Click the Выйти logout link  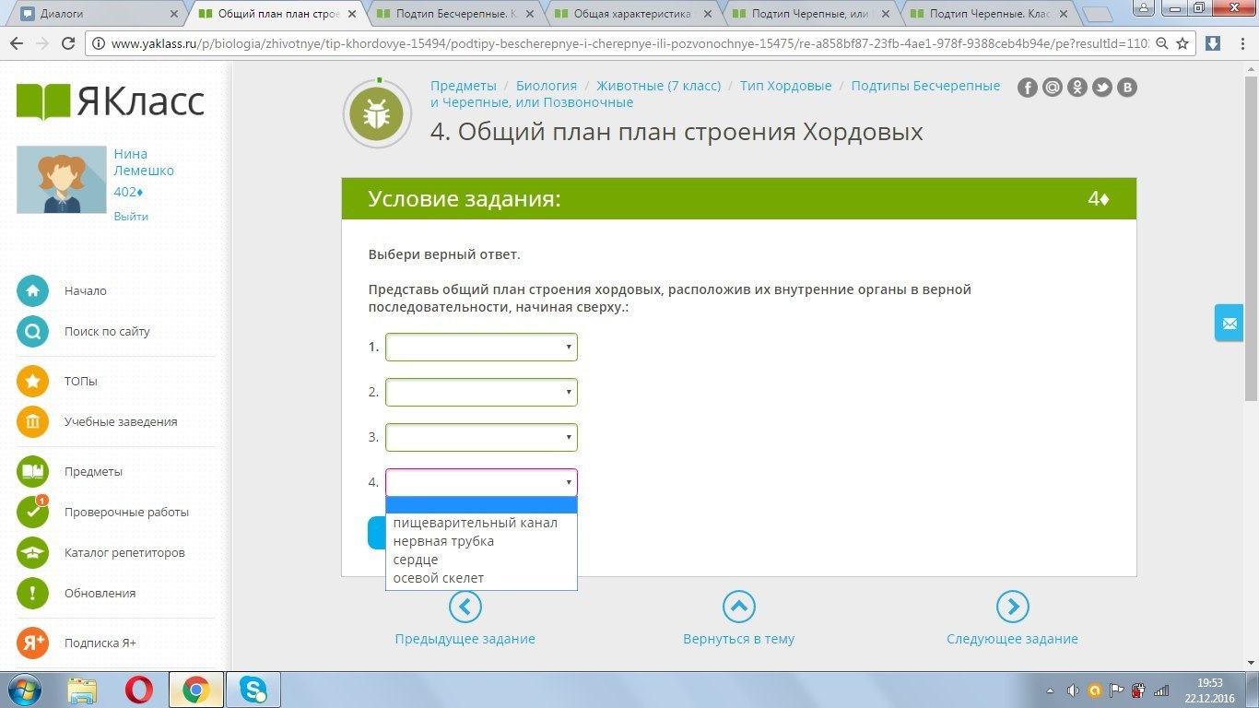click(131, 217)
